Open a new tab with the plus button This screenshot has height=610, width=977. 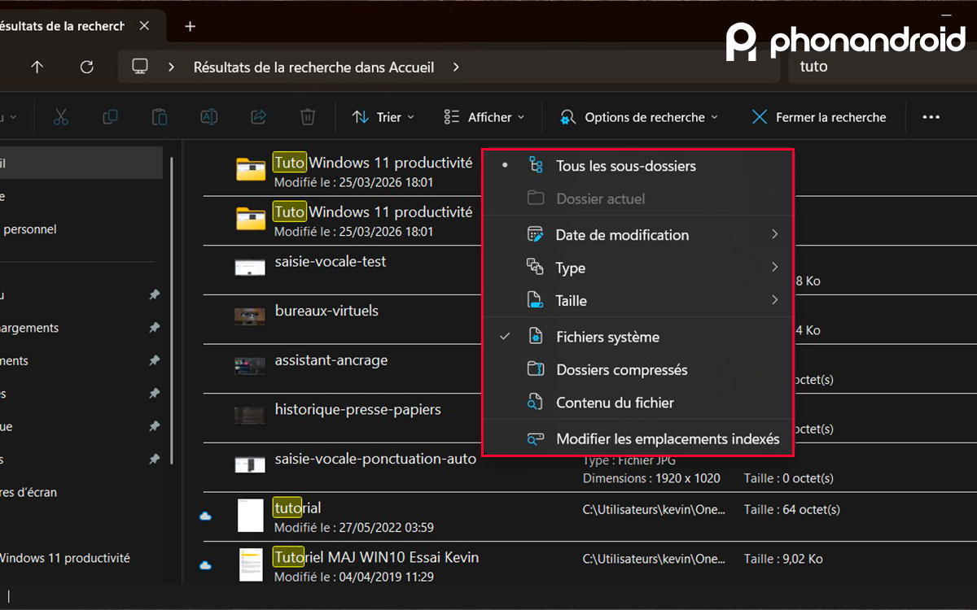tap(190, 25)
